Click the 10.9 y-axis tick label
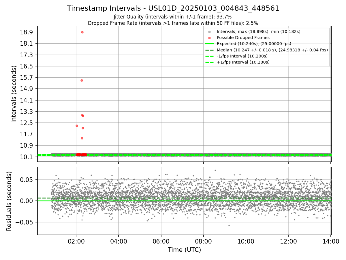This screenshot has width=346, height=260. [27, 145]
